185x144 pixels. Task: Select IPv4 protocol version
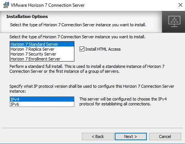(x=42, y=99)
